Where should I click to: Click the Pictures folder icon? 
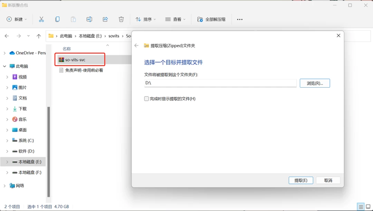(x=15, y=87)
